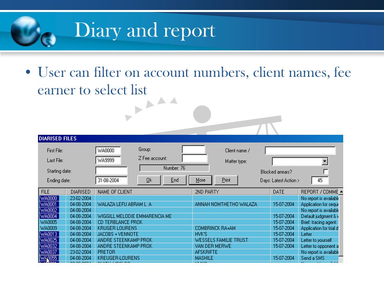Select file WA0001 in the list

coord(49,204)
